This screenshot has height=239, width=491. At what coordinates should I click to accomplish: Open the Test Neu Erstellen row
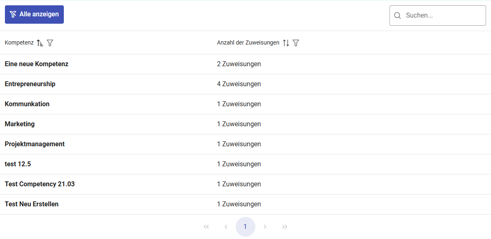[32, 204]
